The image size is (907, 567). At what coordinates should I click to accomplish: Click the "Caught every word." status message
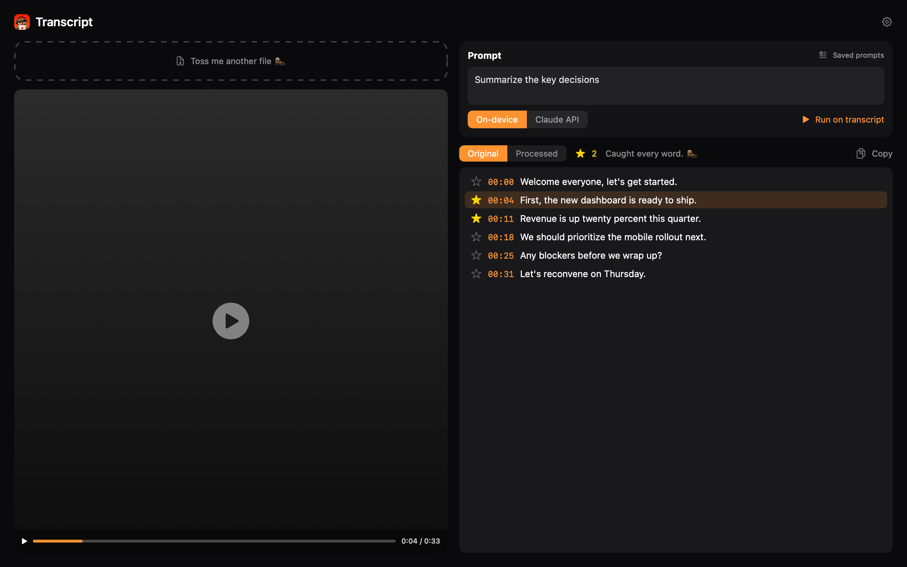(651, 153)
